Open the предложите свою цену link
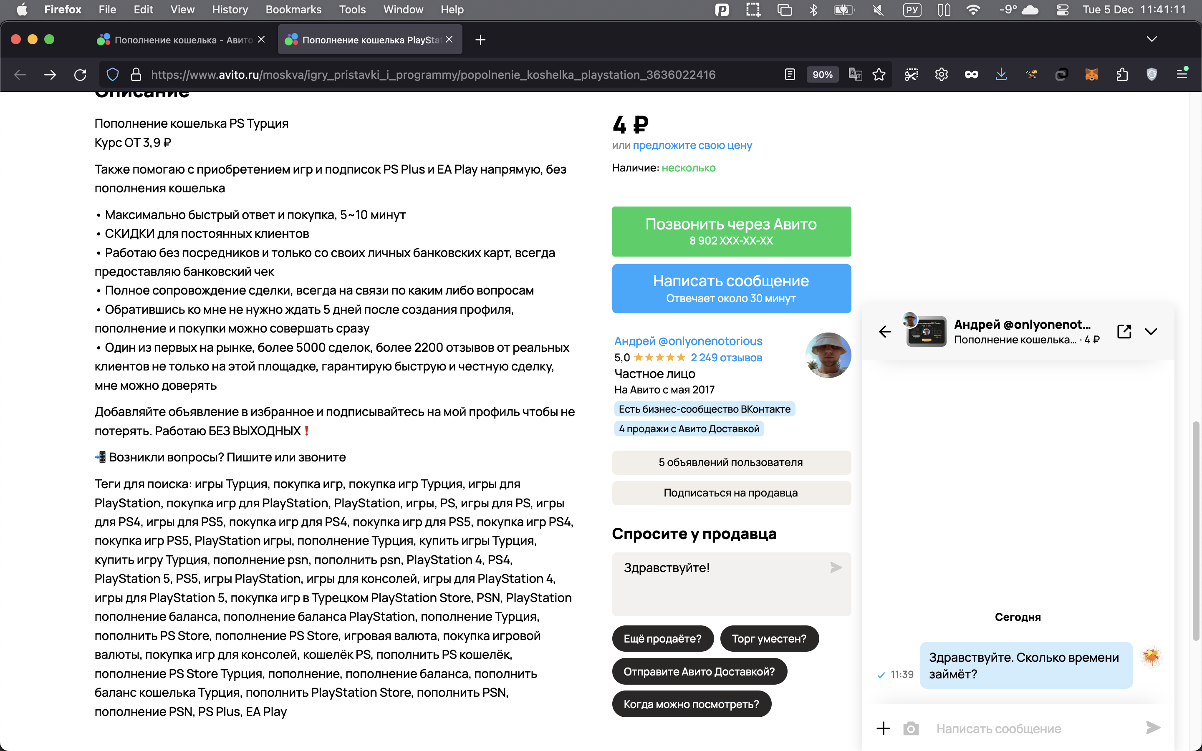The width and height of the screenshot is (1202, 751). (692, 146)
